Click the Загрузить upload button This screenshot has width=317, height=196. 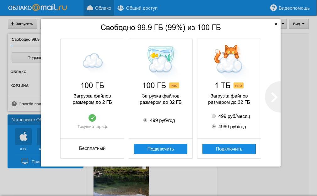click(22, 24)
